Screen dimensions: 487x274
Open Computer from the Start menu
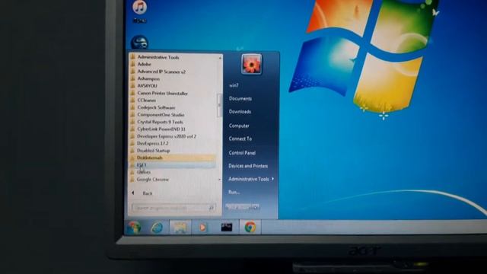tap(239, 126)
